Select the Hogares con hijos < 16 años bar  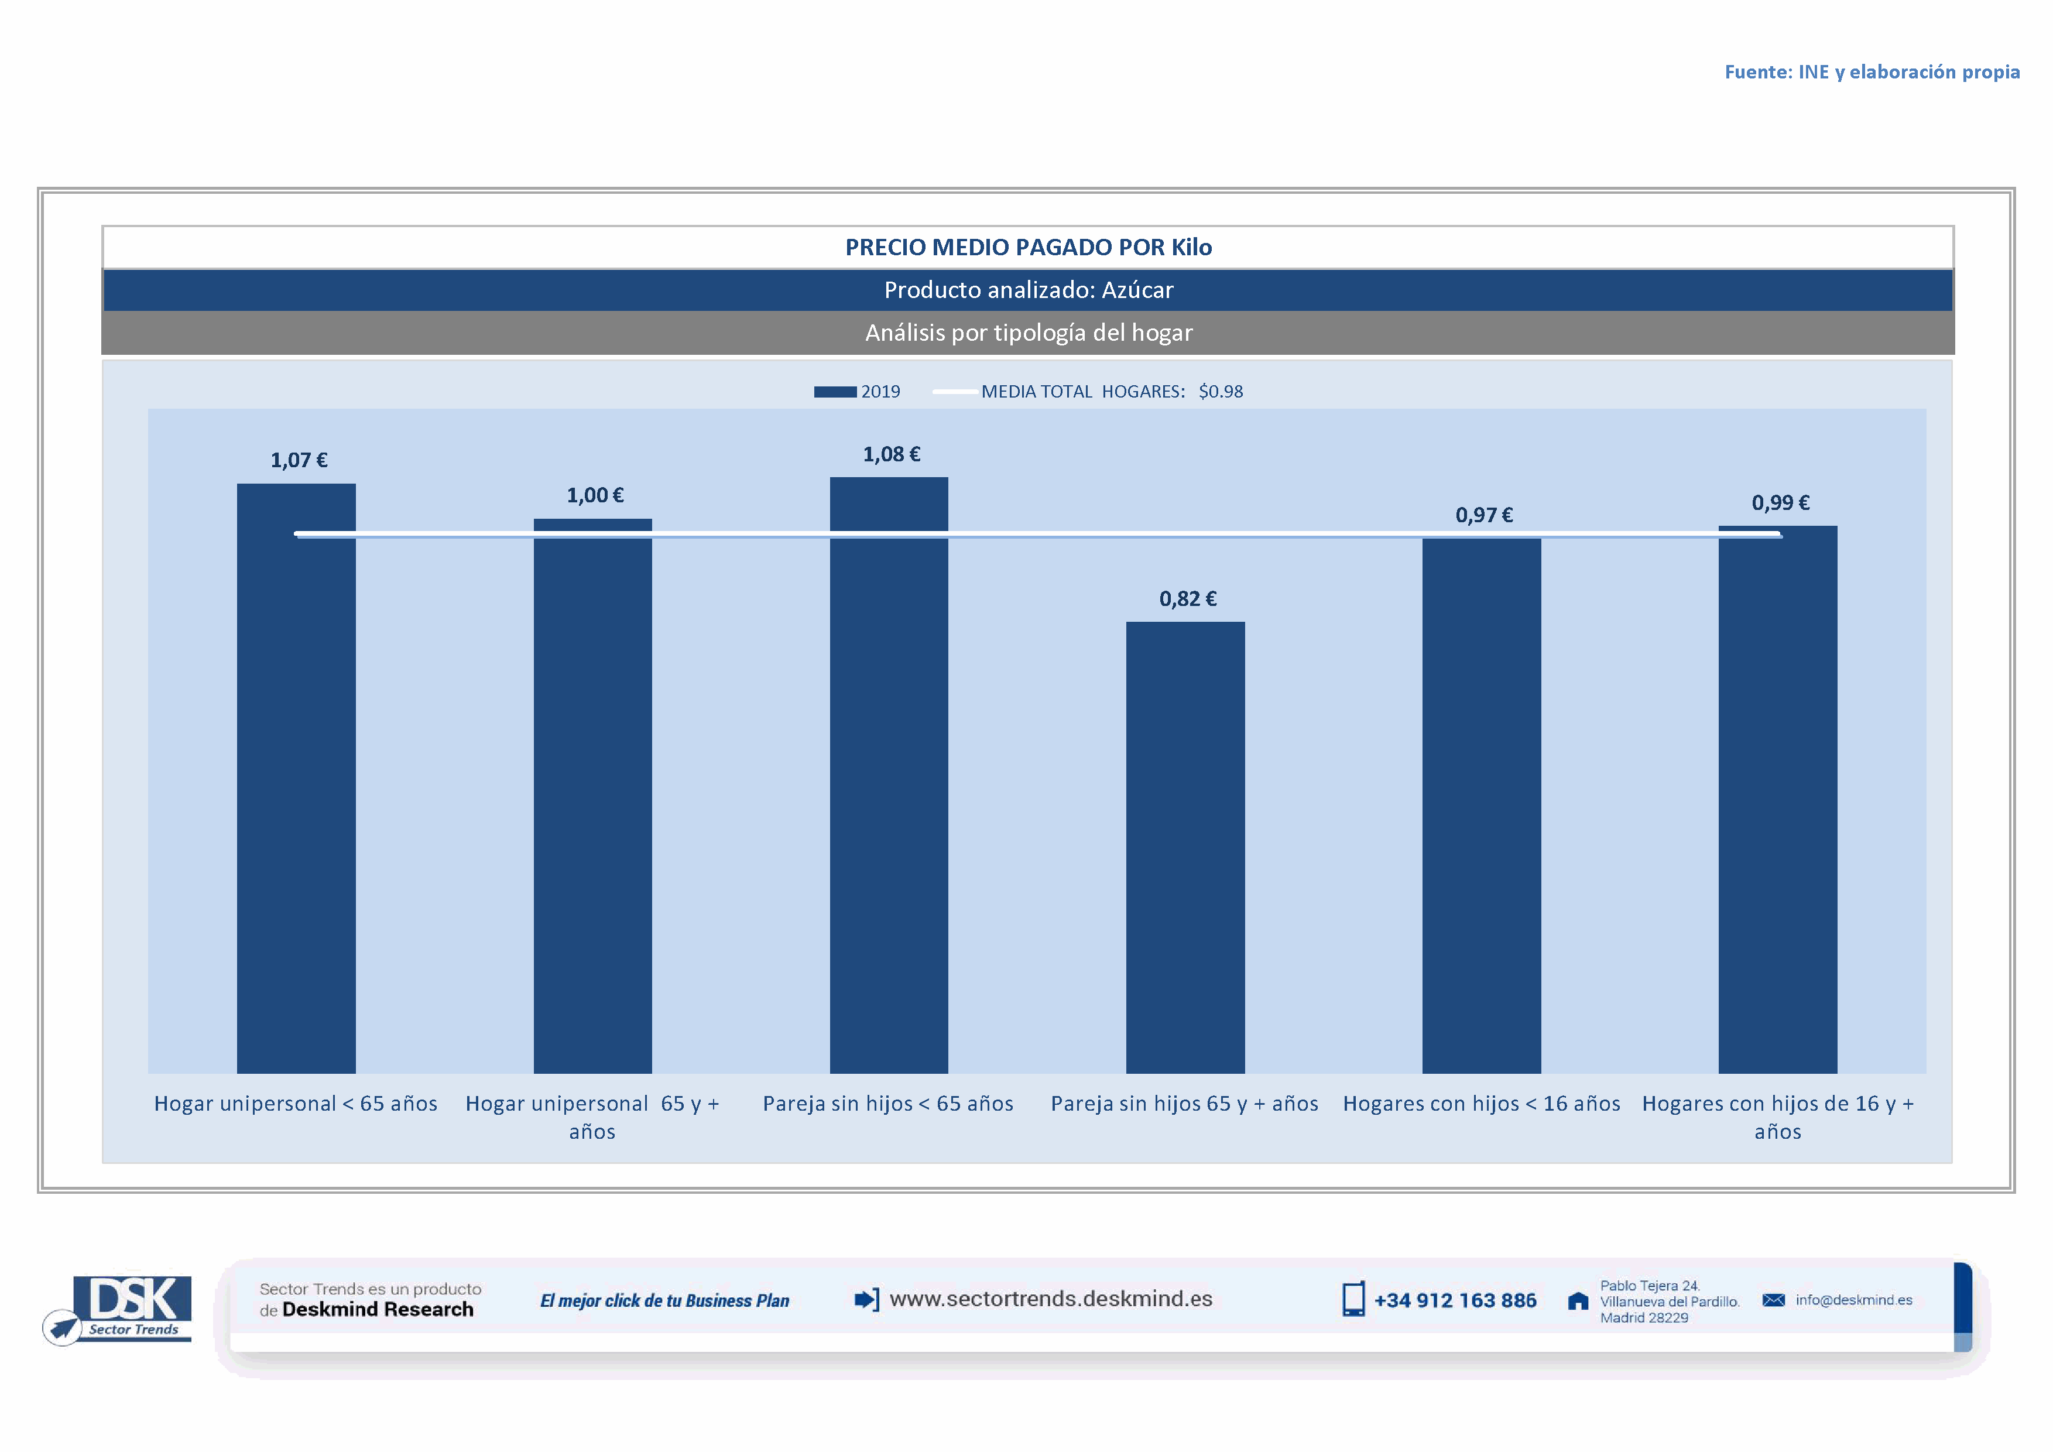[x=1480, y=804]
